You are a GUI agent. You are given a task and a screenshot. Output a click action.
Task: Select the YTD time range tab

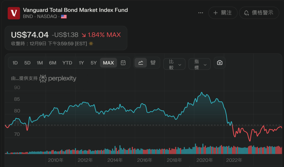tap(67, 63)
